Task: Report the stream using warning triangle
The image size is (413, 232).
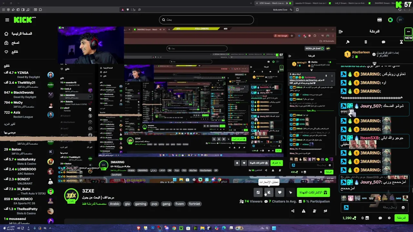Action: tap(304, 211)
